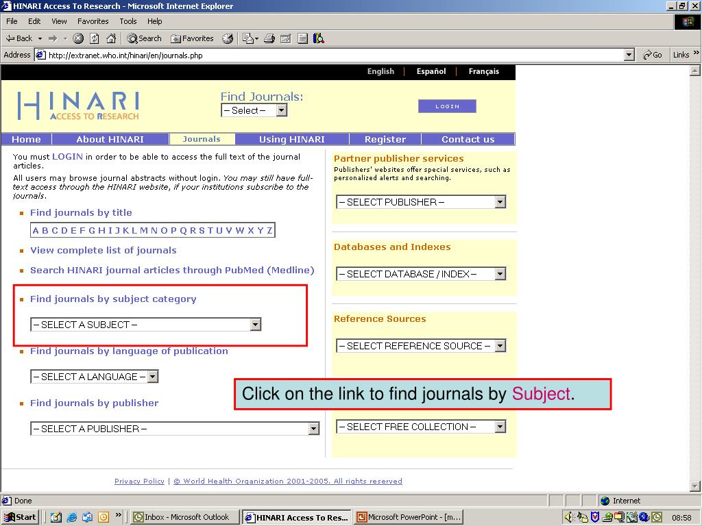Expand the SELECT REFERENCE SOURCE dropdown

pyautogui.click(x=421, y=346)
